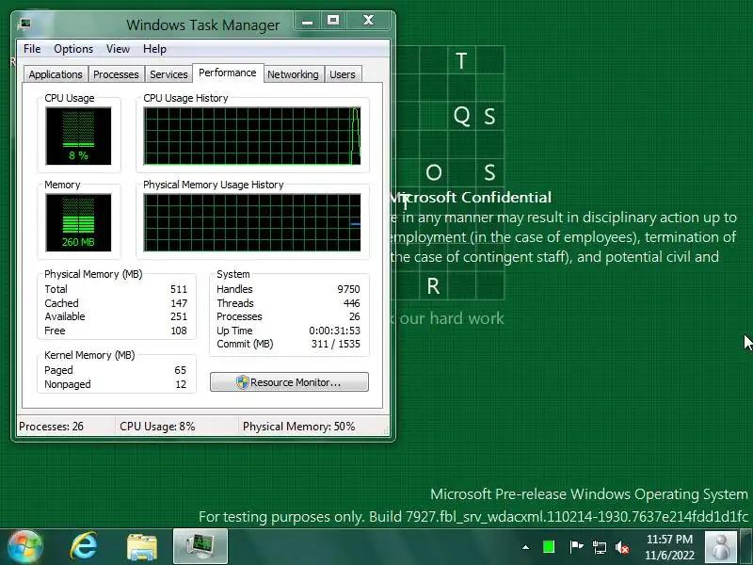Click the Task Manager taskbar button
The width and height of the screenshot is (753, 565).
[200, 546]
